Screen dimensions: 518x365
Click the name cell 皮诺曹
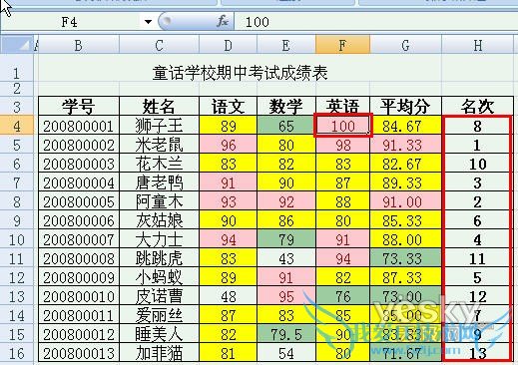159,296
